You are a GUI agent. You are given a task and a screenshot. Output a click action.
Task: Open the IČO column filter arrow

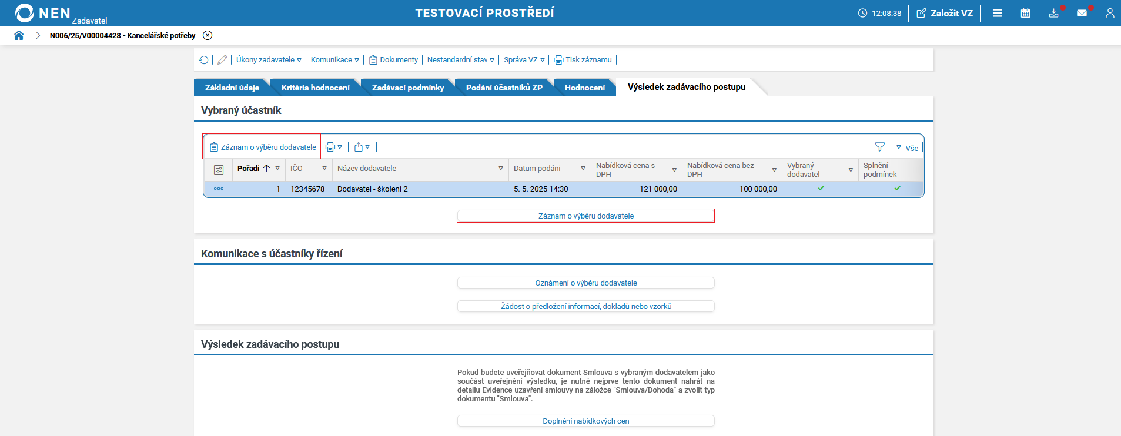coord(324,169)
